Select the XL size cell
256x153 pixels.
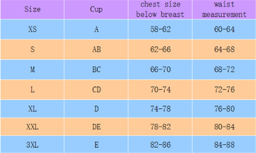coord(32,109)
